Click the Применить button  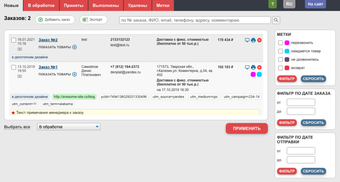246,129
